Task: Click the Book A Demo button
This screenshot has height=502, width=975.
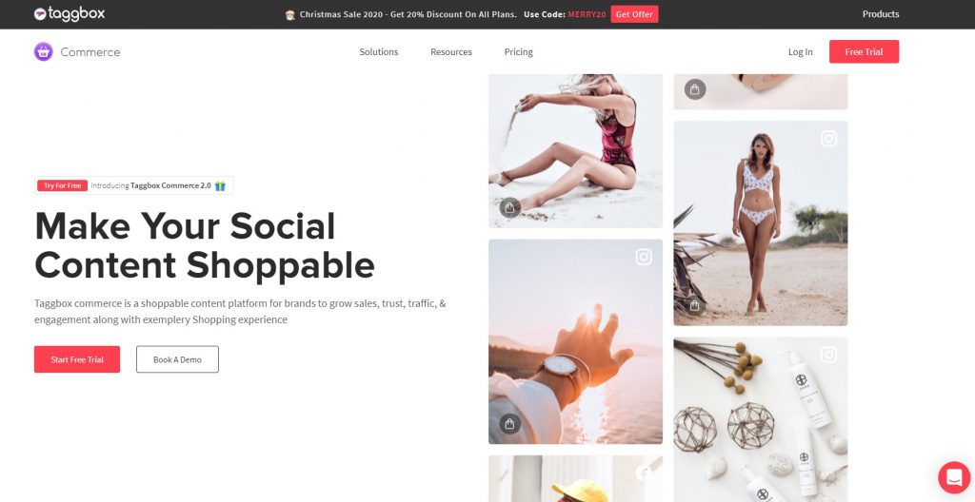Action: 177,359
